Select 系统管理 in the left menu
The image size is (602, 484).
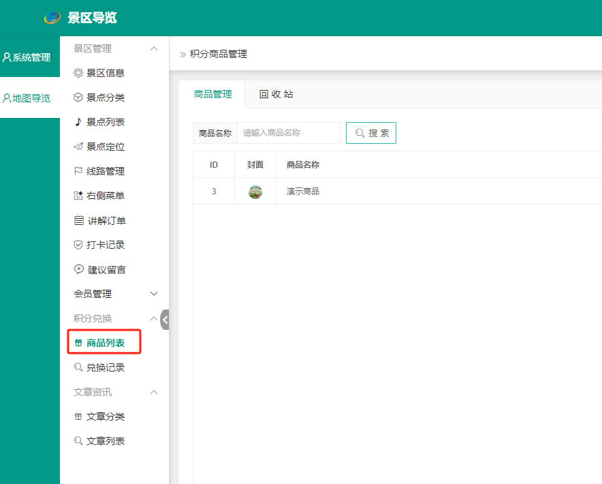click(x=28, y=57)
